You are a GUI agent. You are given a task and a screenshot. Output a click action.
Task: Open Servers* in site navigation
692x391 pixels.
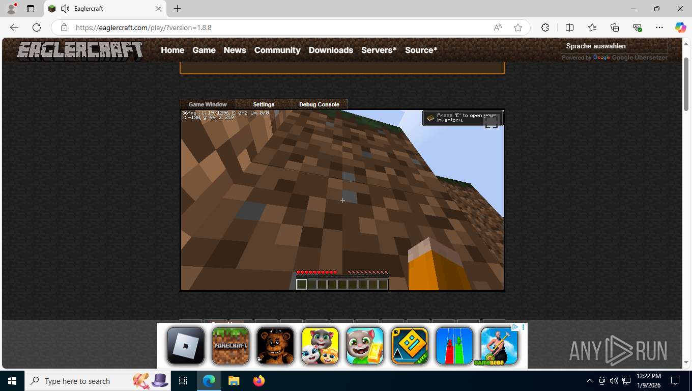point(379,50)
